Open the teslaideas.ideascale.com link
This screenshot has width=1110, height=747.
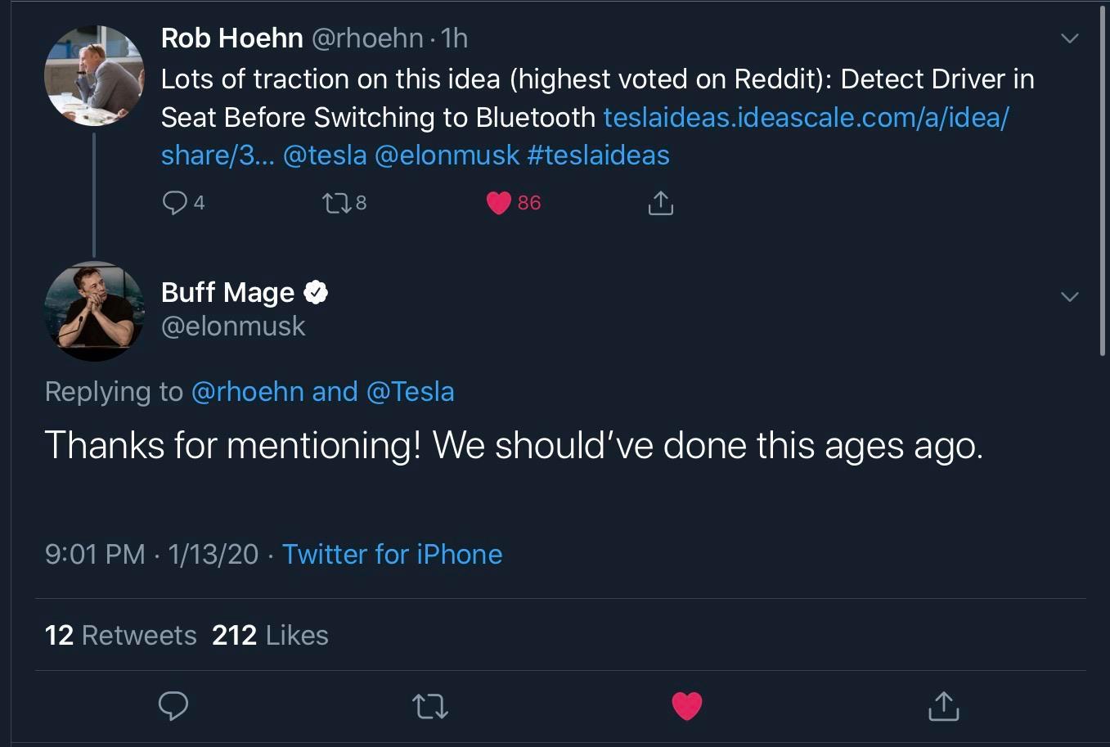coord(806,118)
